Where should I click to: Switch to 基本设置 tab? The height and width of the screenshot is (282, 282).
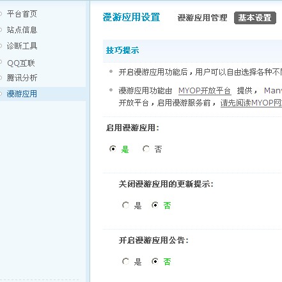255,18
